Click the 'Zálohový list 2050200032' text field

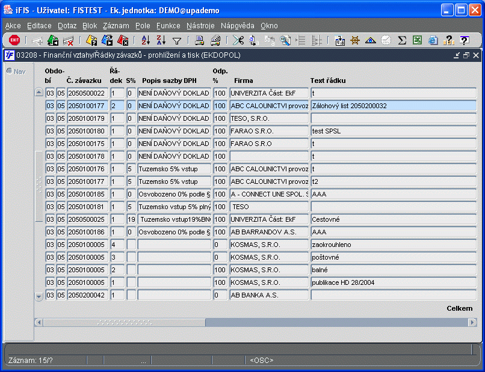point(394,106)
